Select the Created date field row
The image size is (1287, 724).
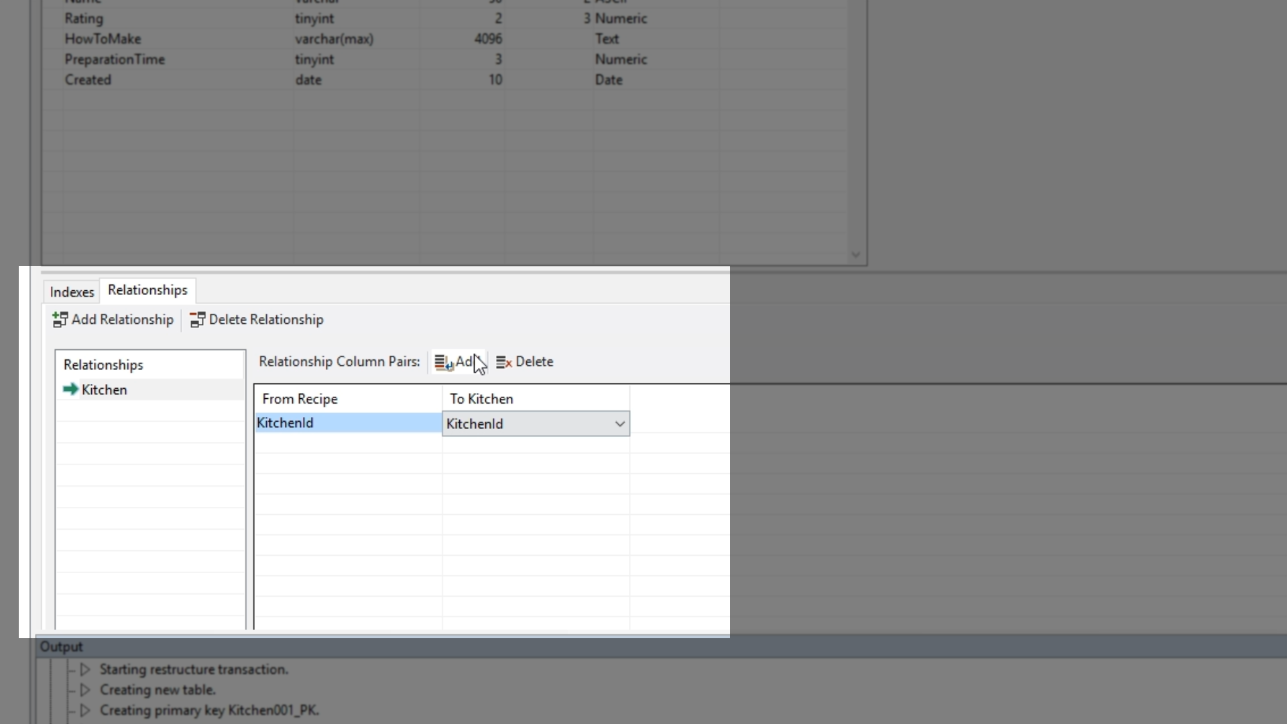(88, 80)
